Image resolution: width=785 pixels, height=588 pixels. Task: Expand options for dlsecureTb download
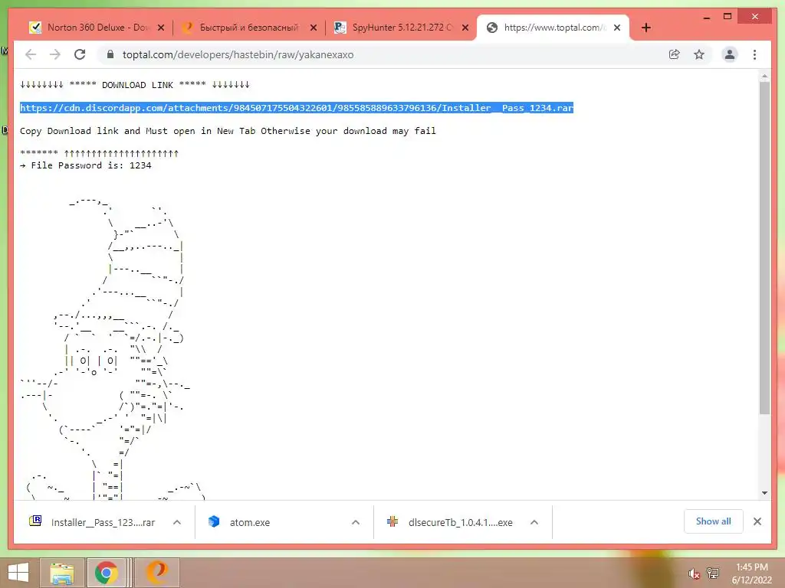(534, 522)
